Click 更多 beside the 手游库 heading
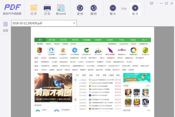The image size is (175, 117). pos(148,86)
